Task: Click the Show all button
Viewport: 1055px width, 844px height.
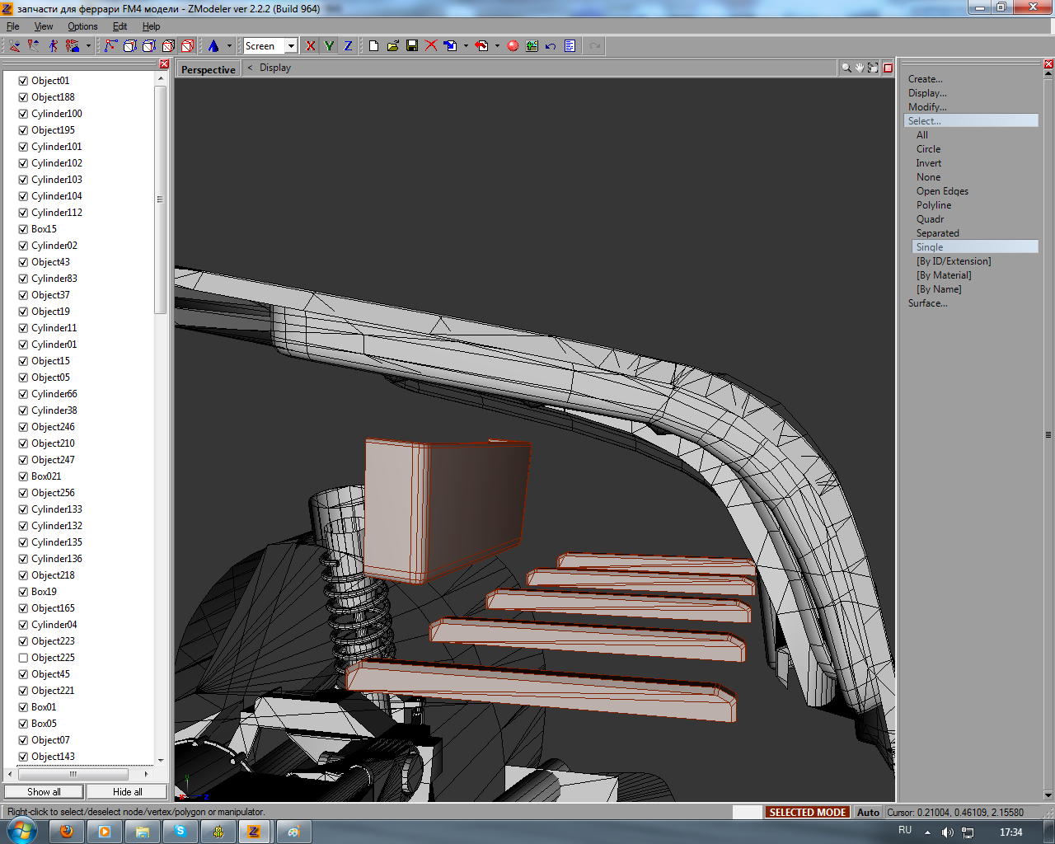Action: (x=44, y=792)
